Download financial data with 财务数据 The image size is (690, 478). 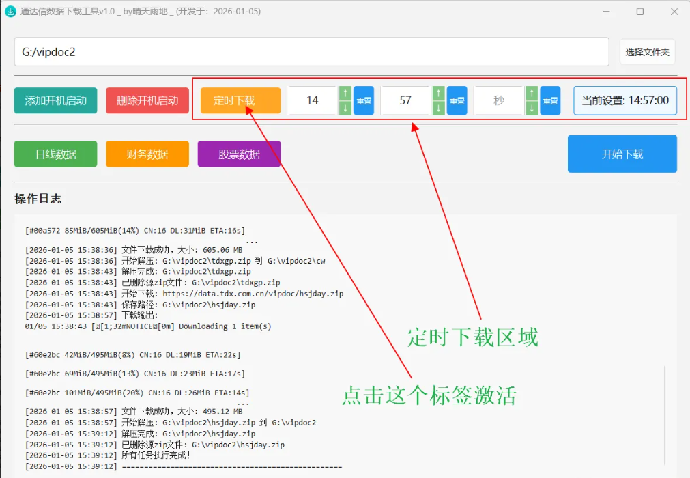(147, 154)
